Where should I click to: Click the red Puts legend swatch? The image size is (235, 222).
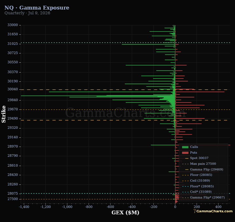185,153
